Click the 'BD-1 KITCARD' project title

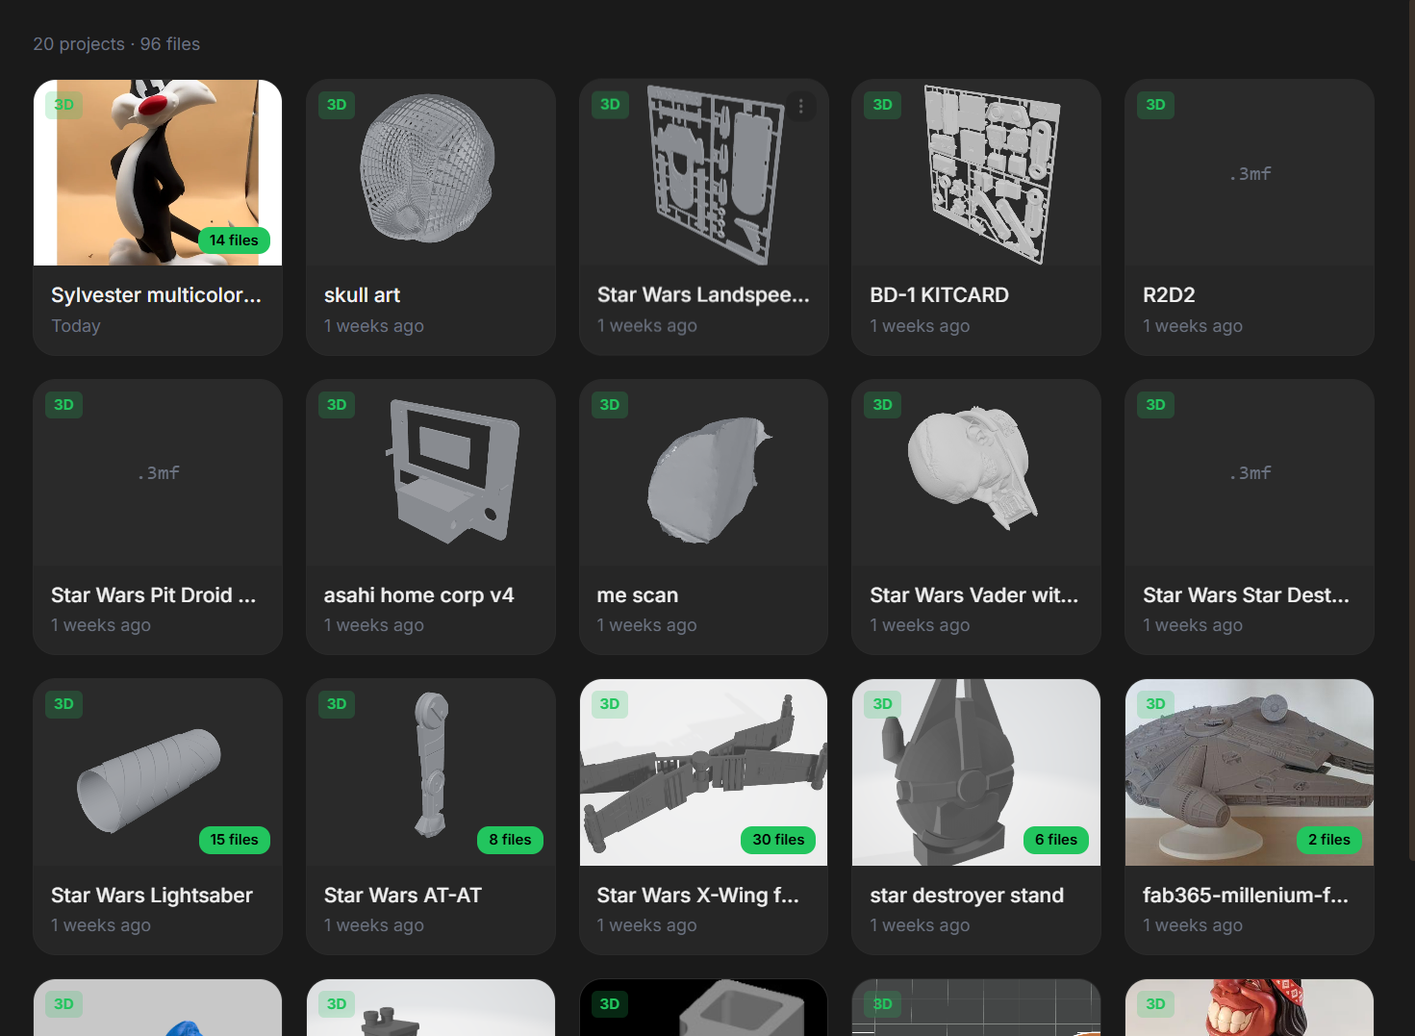coord(940,295)
